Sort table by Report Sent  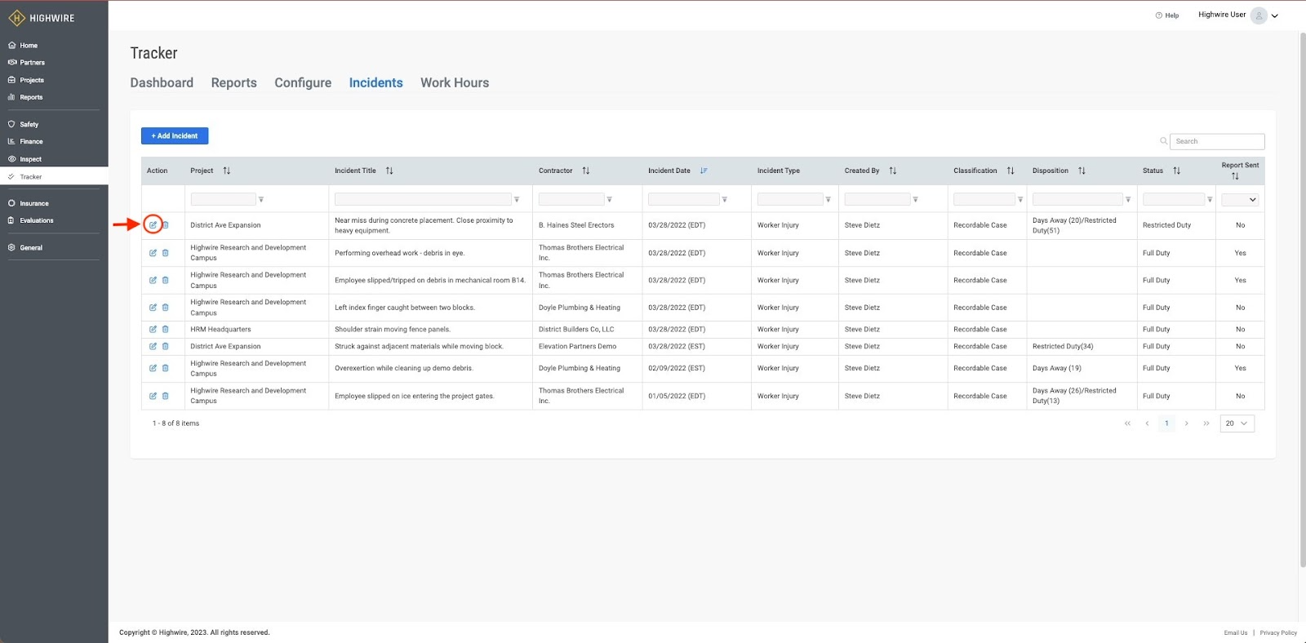tap(1235, 176)
